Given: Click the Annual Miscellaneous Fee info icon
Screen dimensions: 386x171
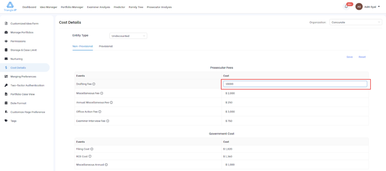Looking at the screenshot, I should [111, 102].
